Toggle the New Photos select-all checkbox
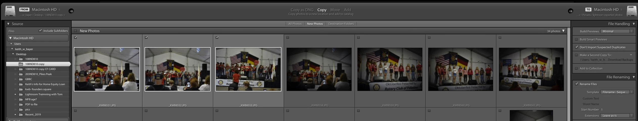 [75, 31]
